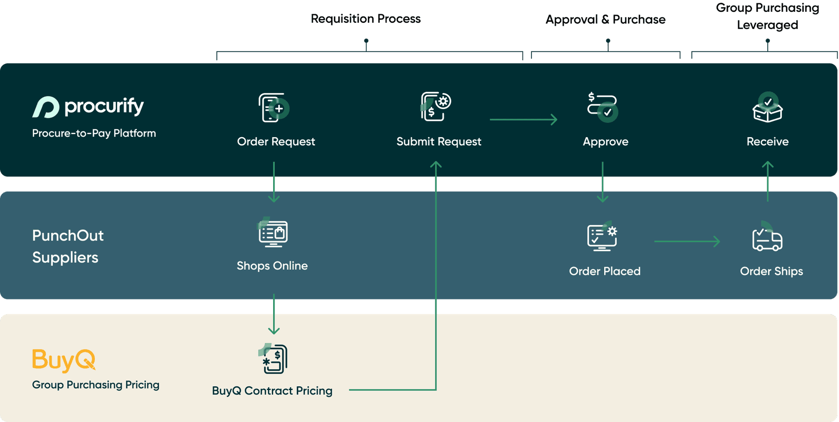
Task: Click the "Group Purchasing Leveraged" heading
Action: (x=767, y=16)
